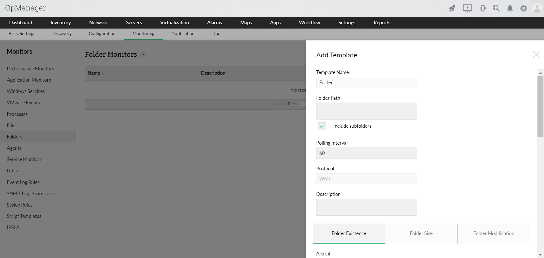Screen dimensions: 544x258
Task: Open the user profile avatar
Action: point(537,8)
